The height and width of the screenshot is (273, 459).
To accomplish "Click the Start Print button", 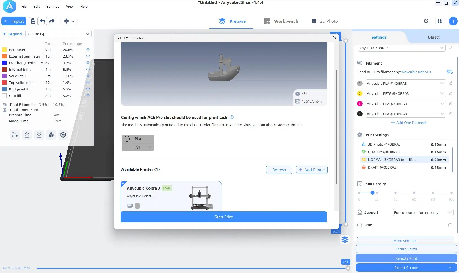I will (x=223, y=217).
